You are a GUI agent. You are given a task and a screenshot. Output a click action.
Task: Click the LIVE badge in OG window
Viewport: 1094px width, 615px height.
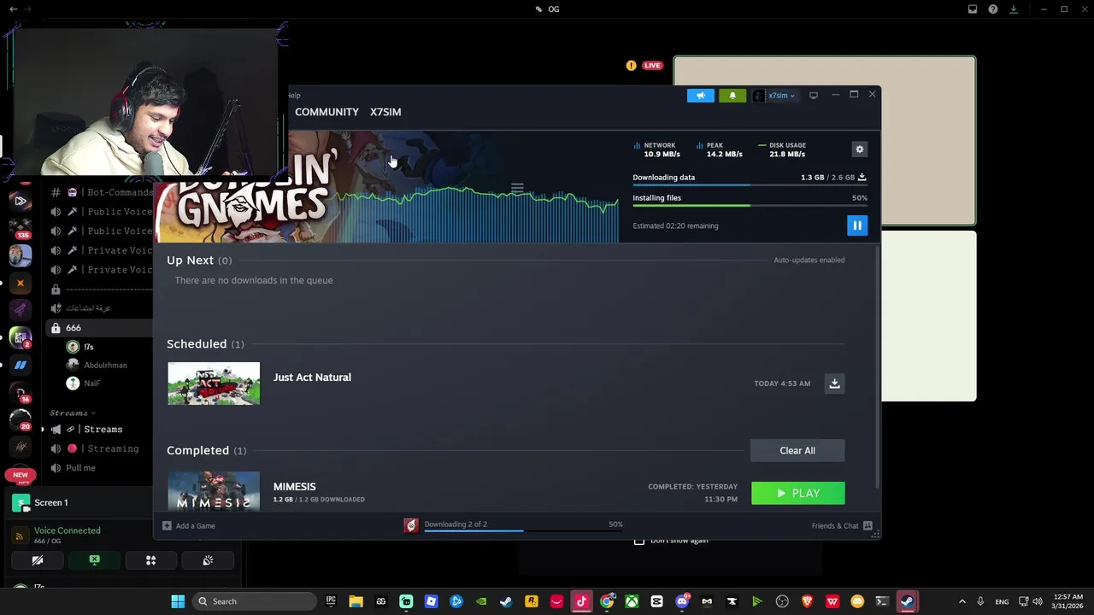(652, 66)
